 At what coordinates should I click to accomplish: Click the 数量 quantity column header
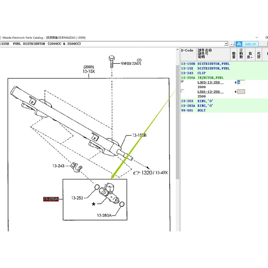(x=234, y=54)
